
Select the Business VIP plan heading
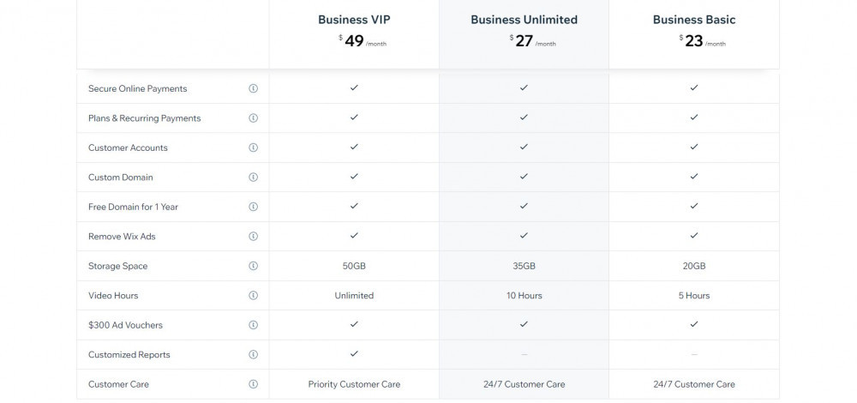pyautogui.click(x=354, y=20)
